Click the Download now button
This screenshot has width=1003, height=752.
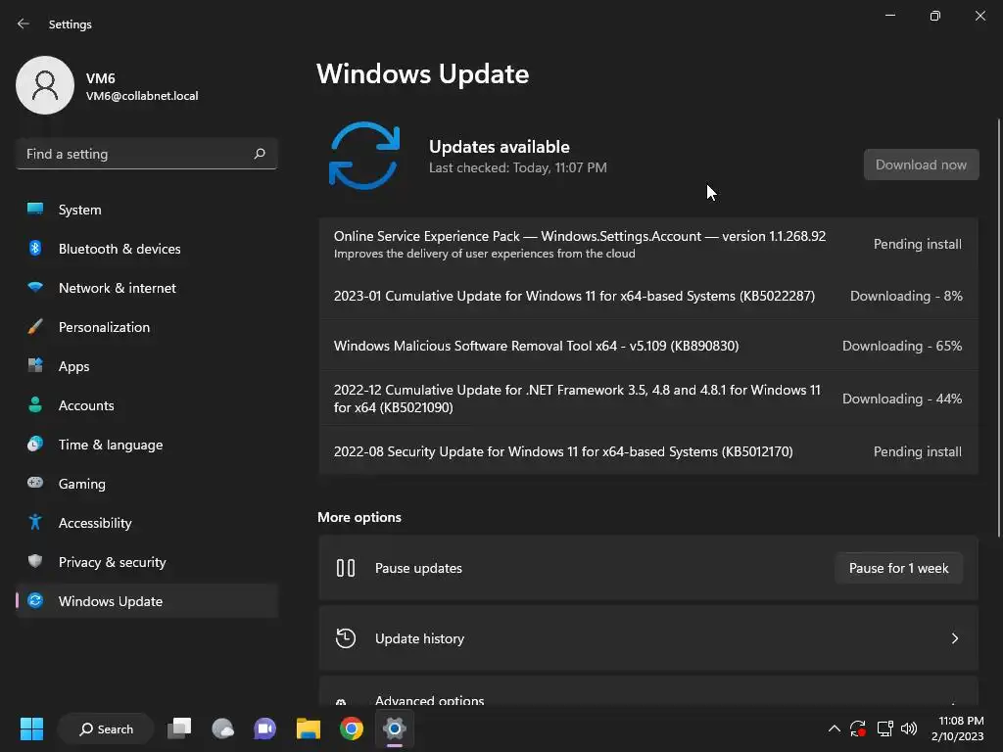tap(921, 164)
